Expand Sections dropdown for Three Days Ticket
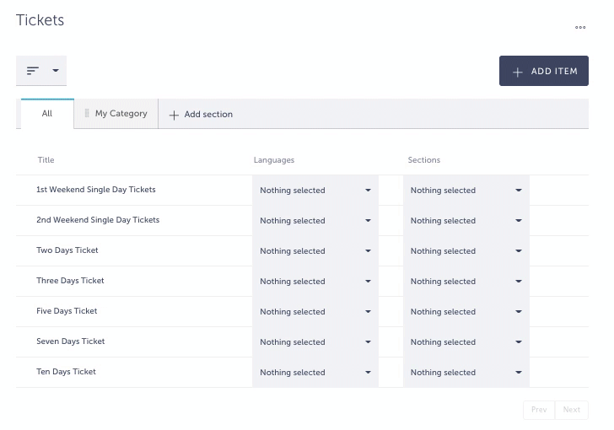This screenshot has width=614, height=430. [x=466, y=281]
